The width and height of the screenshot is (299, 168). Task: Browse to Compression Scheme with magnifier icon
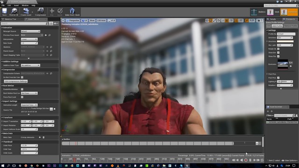[x=51, y=73]
